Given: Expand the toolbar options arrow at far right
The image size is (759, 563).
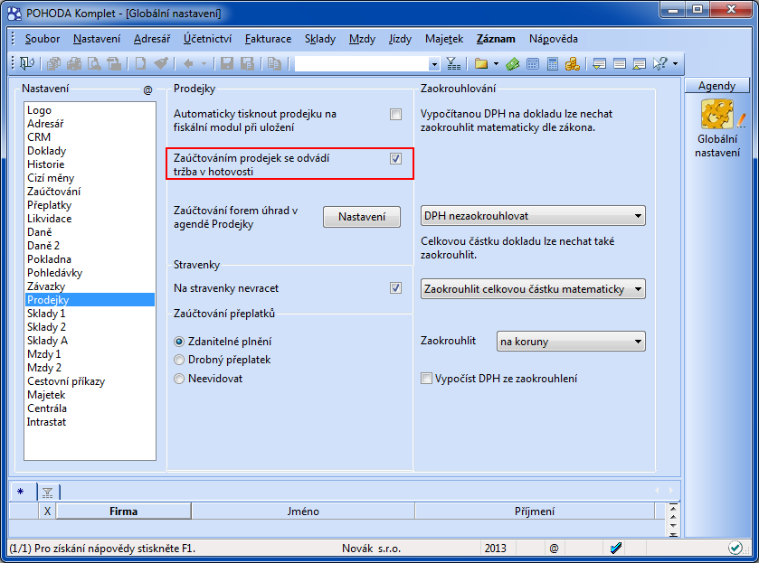Looking at the screenshot, I should pos(675,63).
